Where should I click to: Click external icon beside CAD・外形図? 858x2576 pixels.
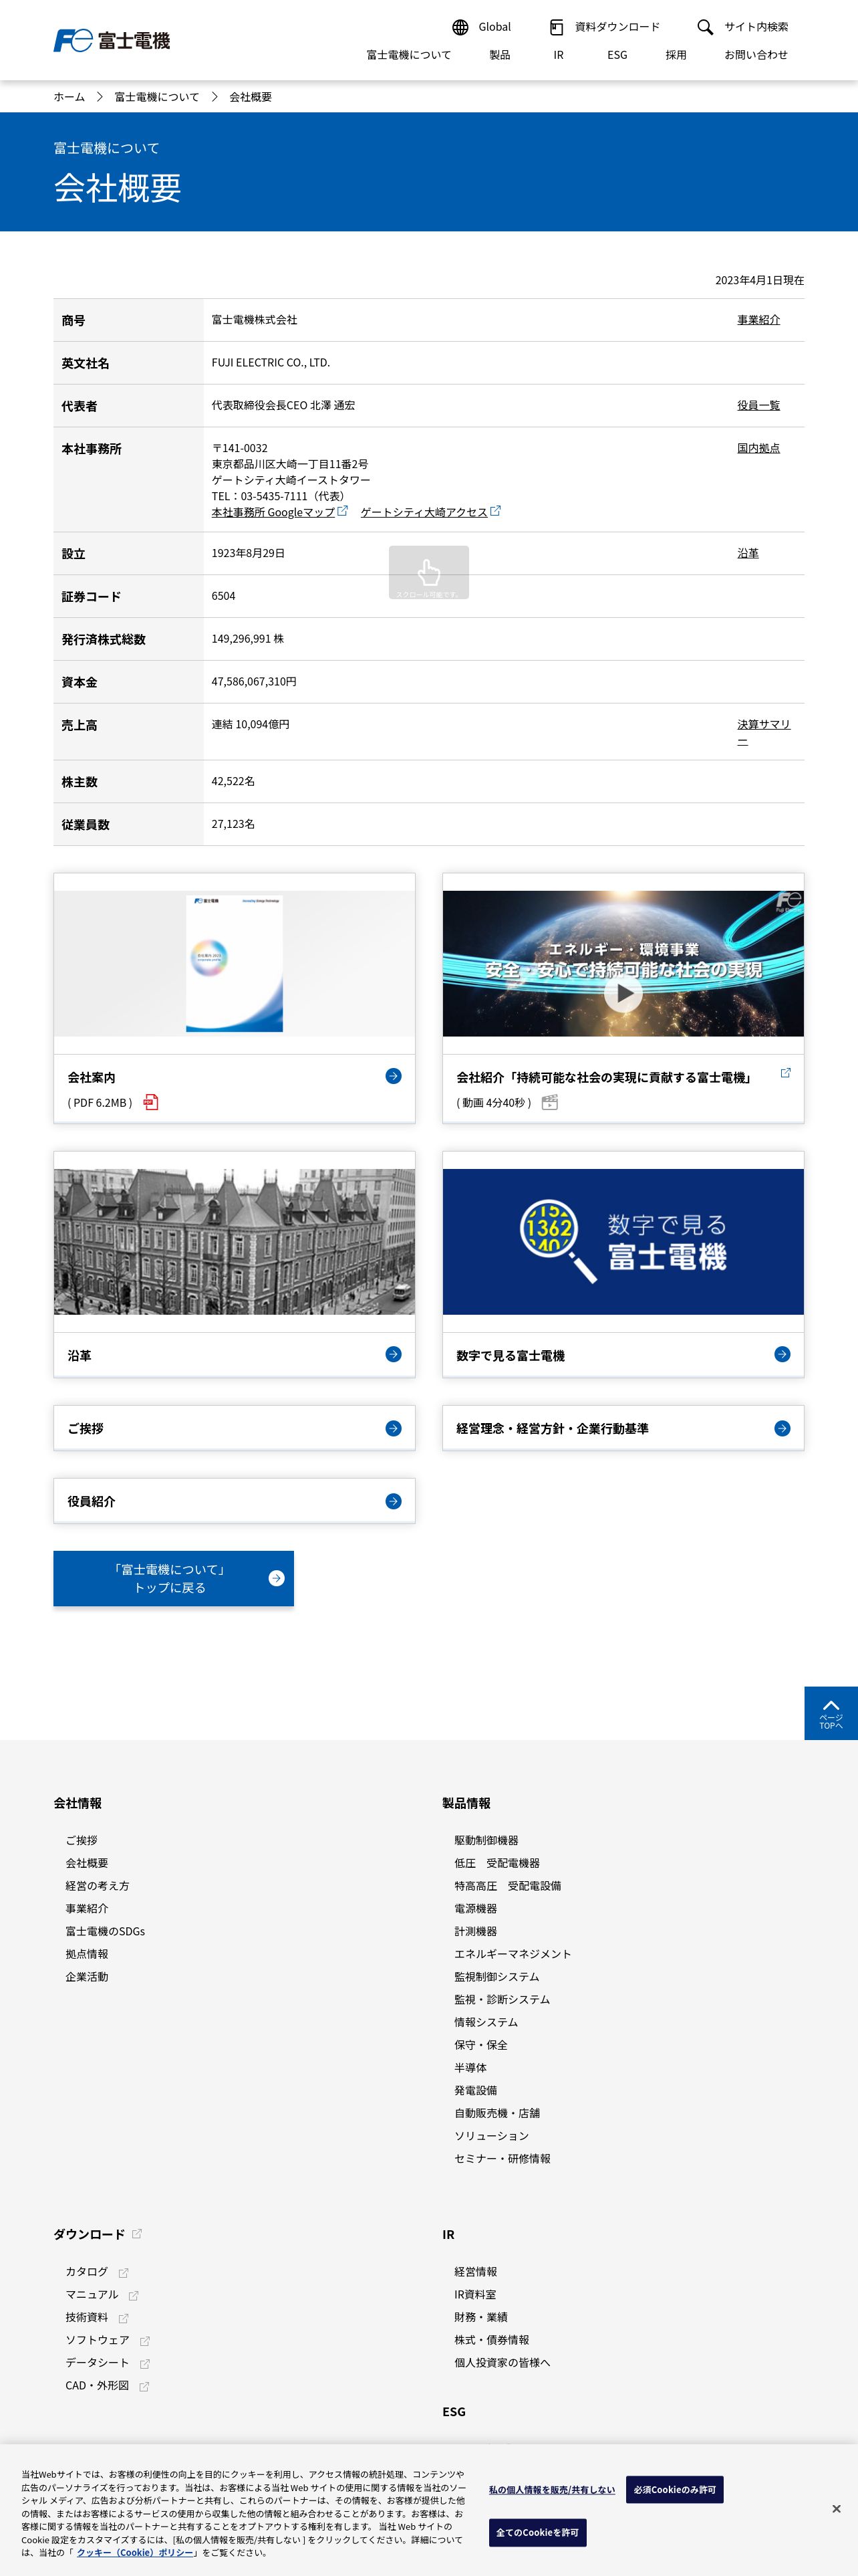tap(144, 2386)
